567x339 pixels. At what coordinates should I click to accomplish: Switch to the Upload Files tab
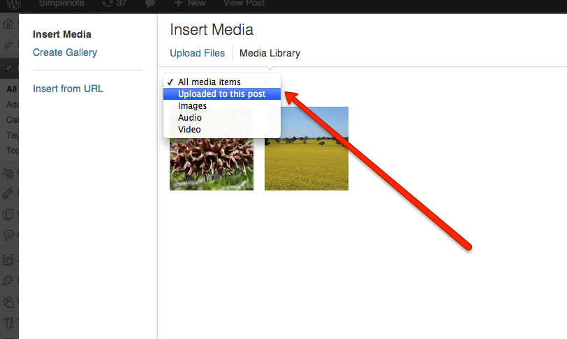[197, 53]
